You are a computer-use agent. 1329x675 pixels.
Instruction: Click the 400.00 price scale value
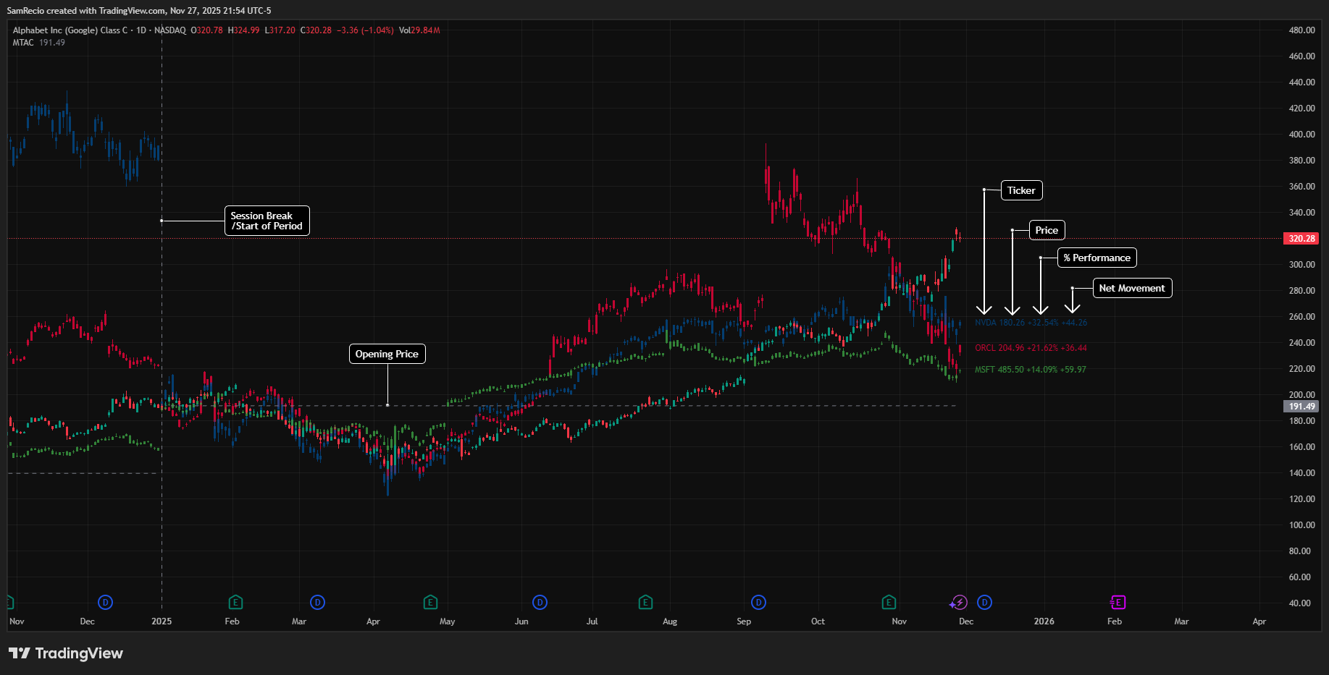[1301, 135]
